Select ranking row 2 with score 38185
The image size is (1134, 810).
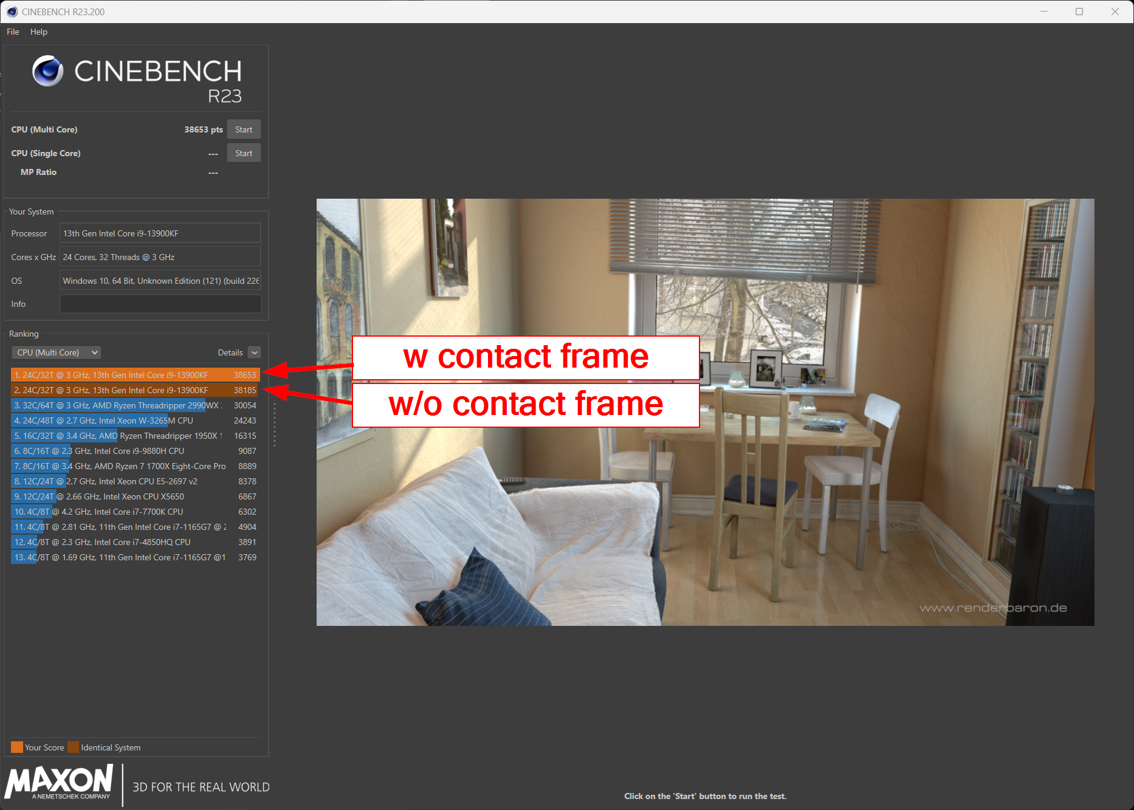(x=135, y=390)
